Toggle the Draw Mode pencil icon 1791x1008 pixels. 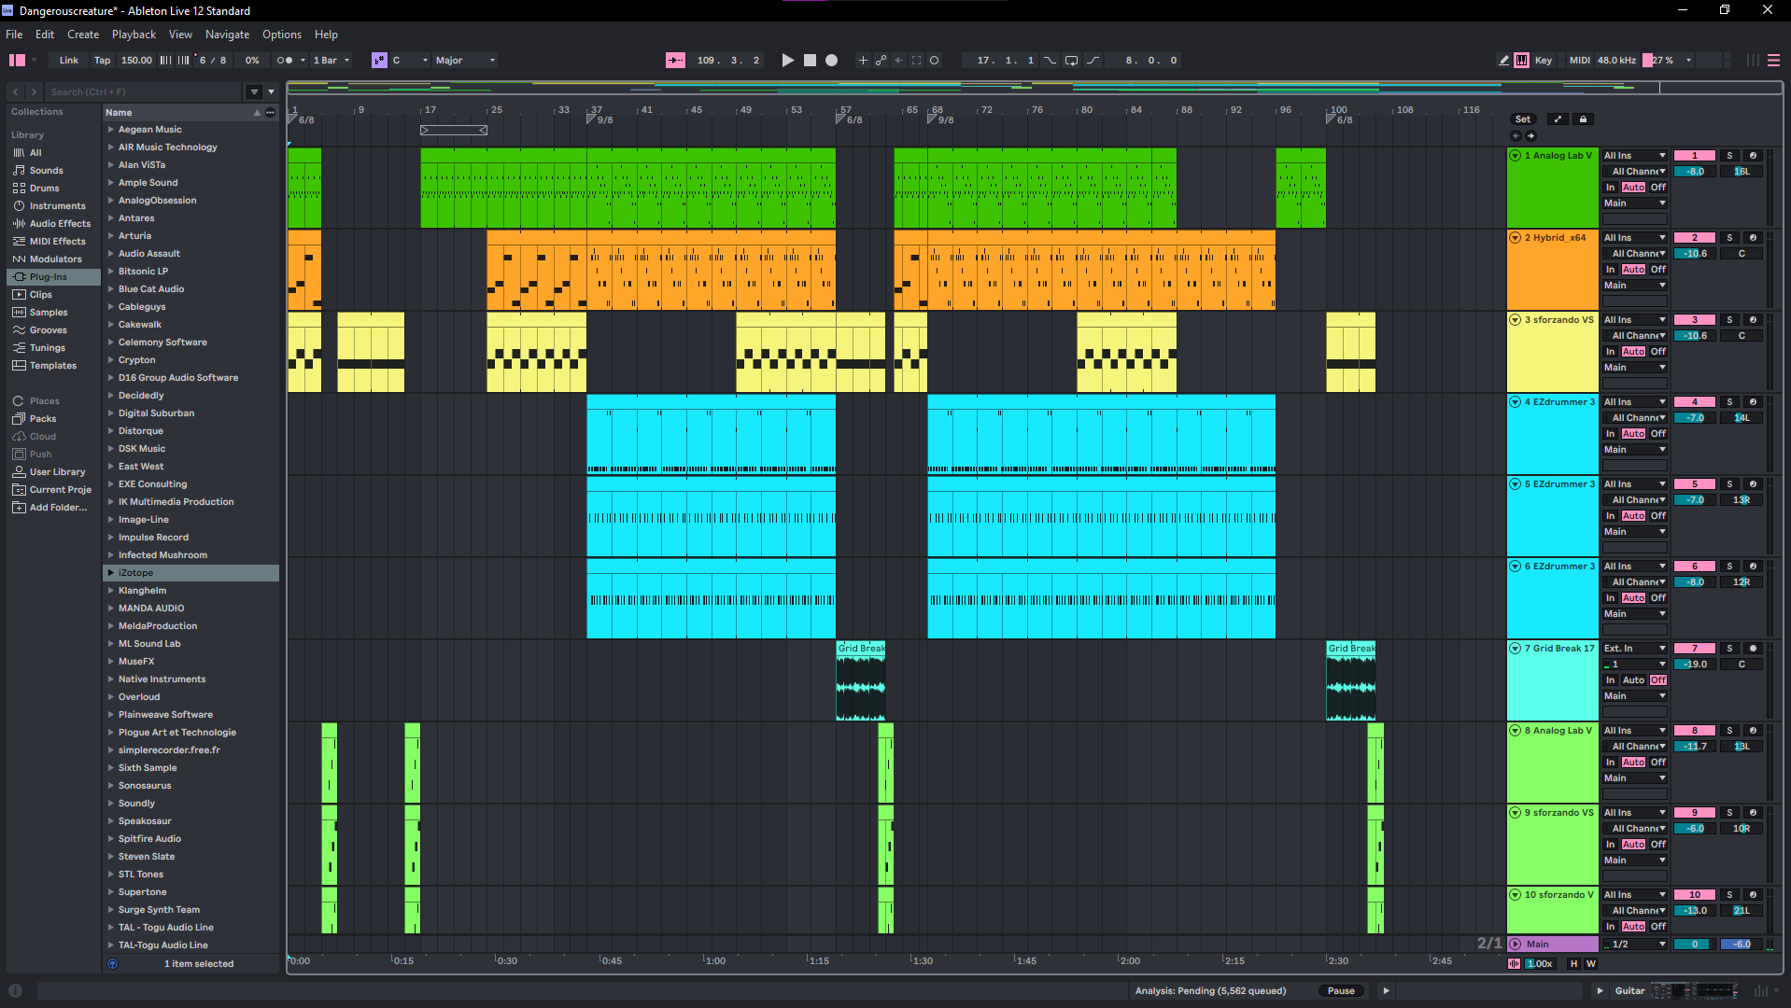click(x=1503, y=61)
